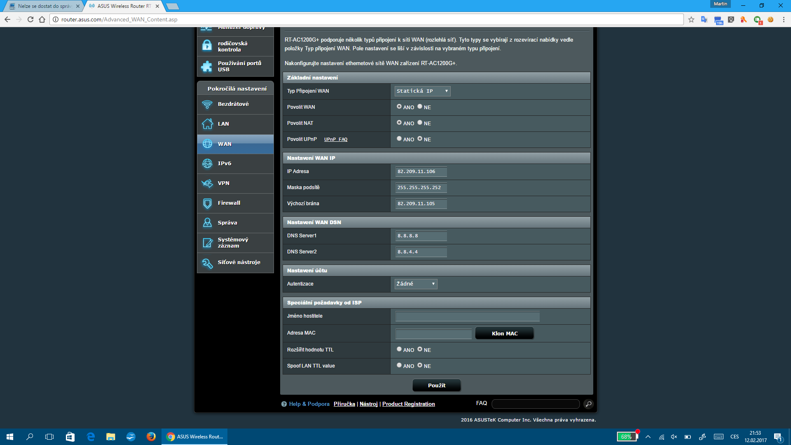Image resolution: width=791 pixels, height=445 pixels.
Task: Select the VPN icon in sidebar
Action: point(207,183)
